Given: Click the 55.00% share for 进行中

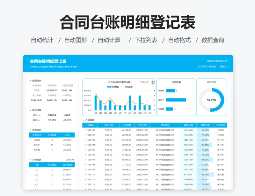Looking at the screenshot, I should click(67, 145).
